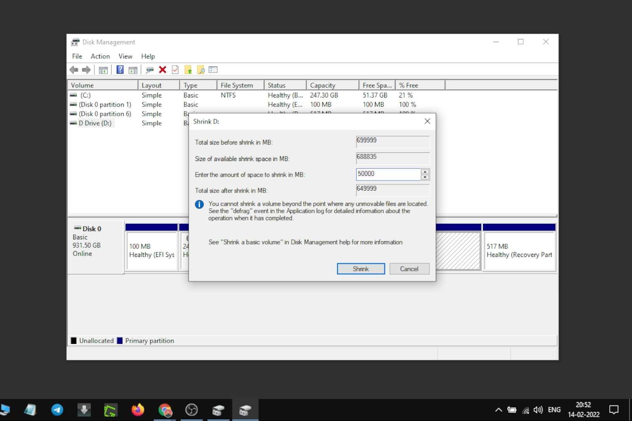This screenshot has height=421, width=632.
Task: Open Help via the question mark toolbar icon
Action: pos(120,69)
